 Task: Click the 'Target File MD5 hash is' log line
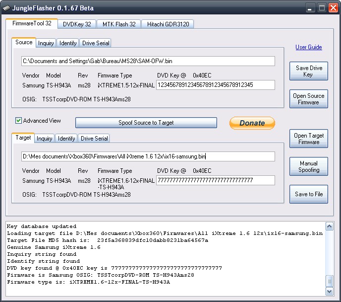point(108,240)
